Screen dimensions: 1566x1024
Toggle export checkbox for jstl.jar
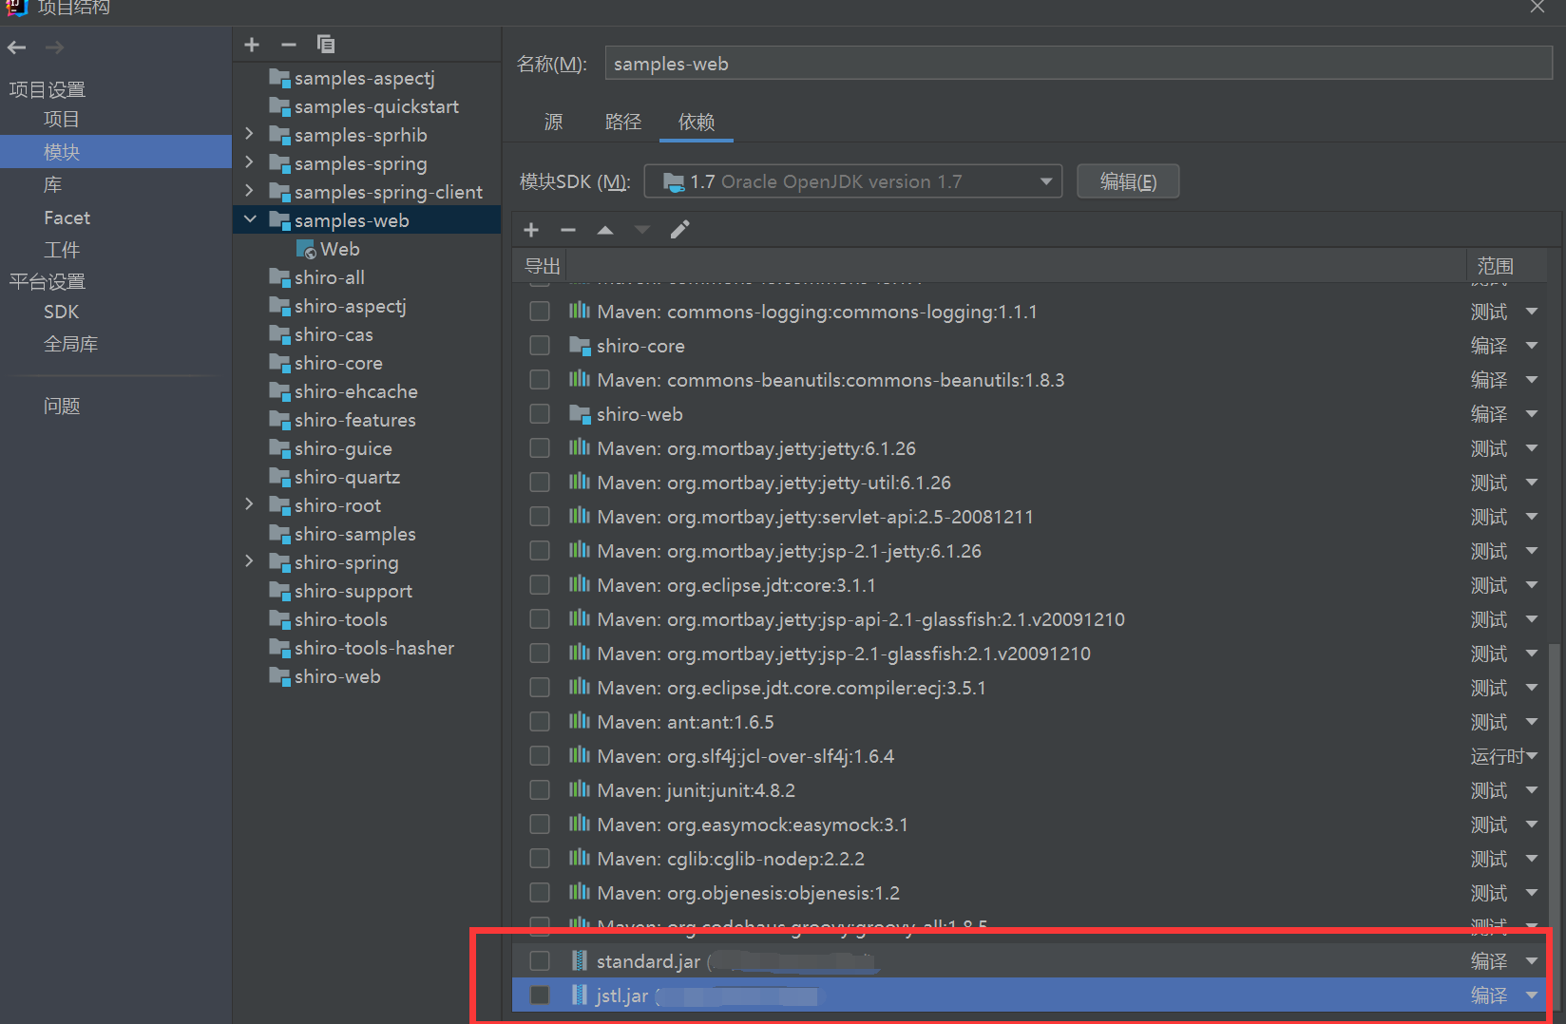[540, 996]
